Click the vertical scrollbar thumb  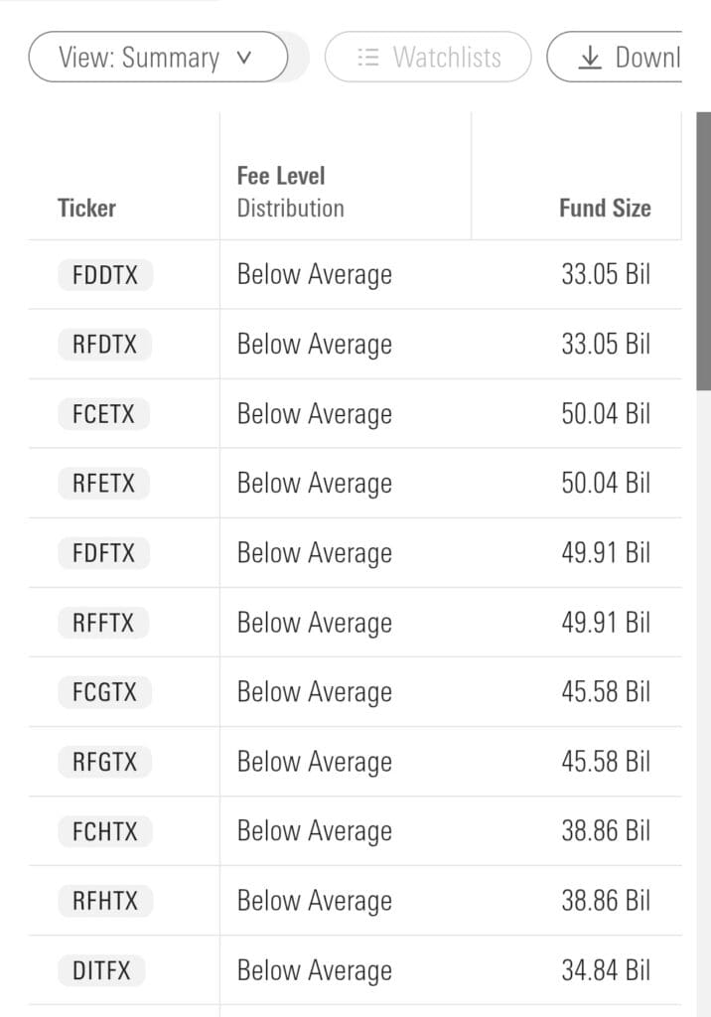[703, 251]
